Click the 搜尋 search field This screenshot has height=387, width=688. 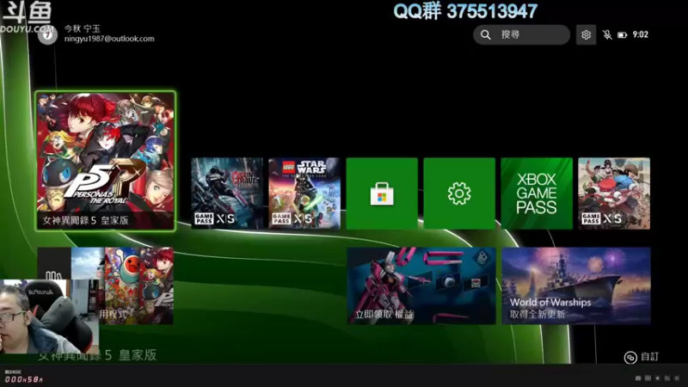(x=521, y=34)
